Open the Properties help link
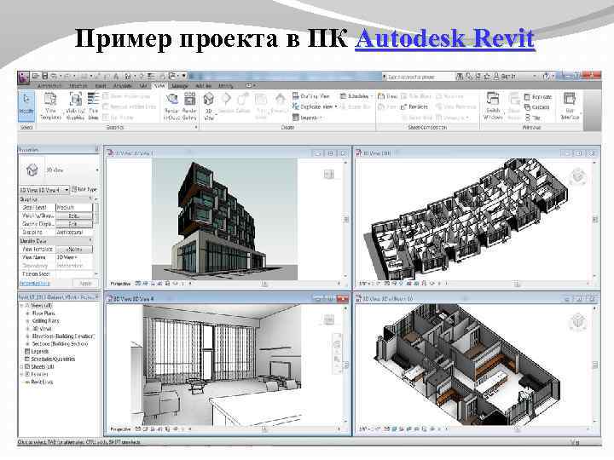Viewport: 614px width, 460px height. [34, 283]
